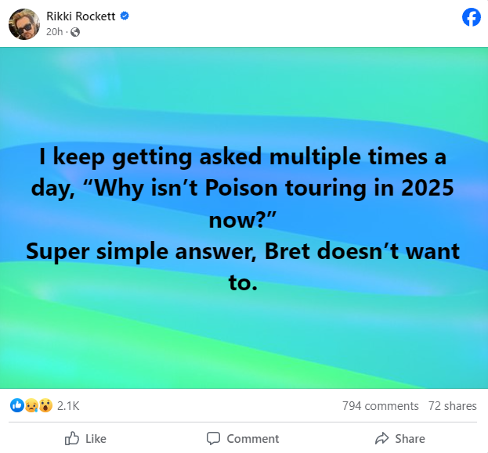Click the Comment text label
This screenshot has height=453, width=488.
tap(252, 438)
